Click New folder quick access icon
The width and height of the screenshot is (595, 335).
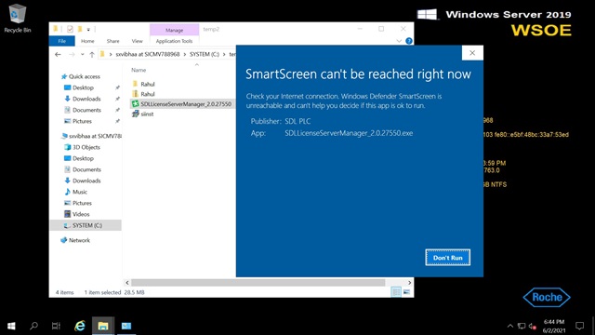[80, 29]
